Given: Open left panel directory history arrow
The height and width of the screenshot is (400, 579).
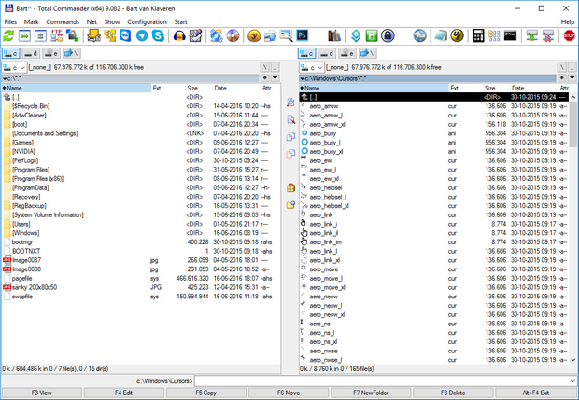Looking at the screenshot, I should [x=275, y=78].
